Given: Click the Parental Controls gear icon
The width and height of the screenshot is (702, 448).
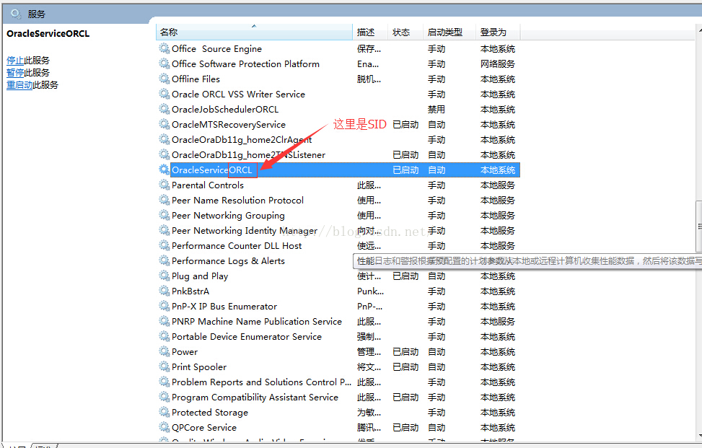Looking at the screenshot, I should click(x=164, y=185).
